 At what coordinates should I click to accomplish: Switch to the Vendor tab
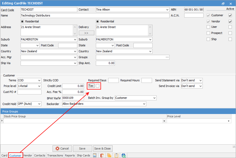pos(28,155)
